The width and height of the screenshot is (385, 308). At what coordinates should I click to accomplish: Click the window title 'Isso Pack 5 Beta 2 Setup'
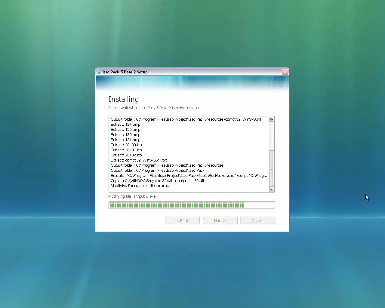(x=125, y=72)
